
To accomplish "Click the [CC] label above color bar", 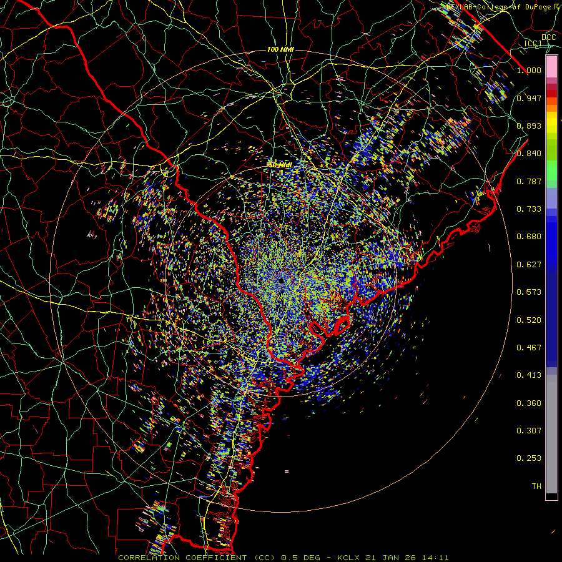I will click(x=533, y=43).
